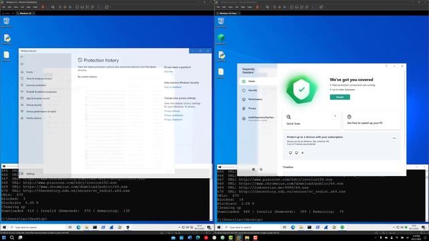Select the No recent actions text
The width and height of the screenshot is (429, 241).
[87, 77]
